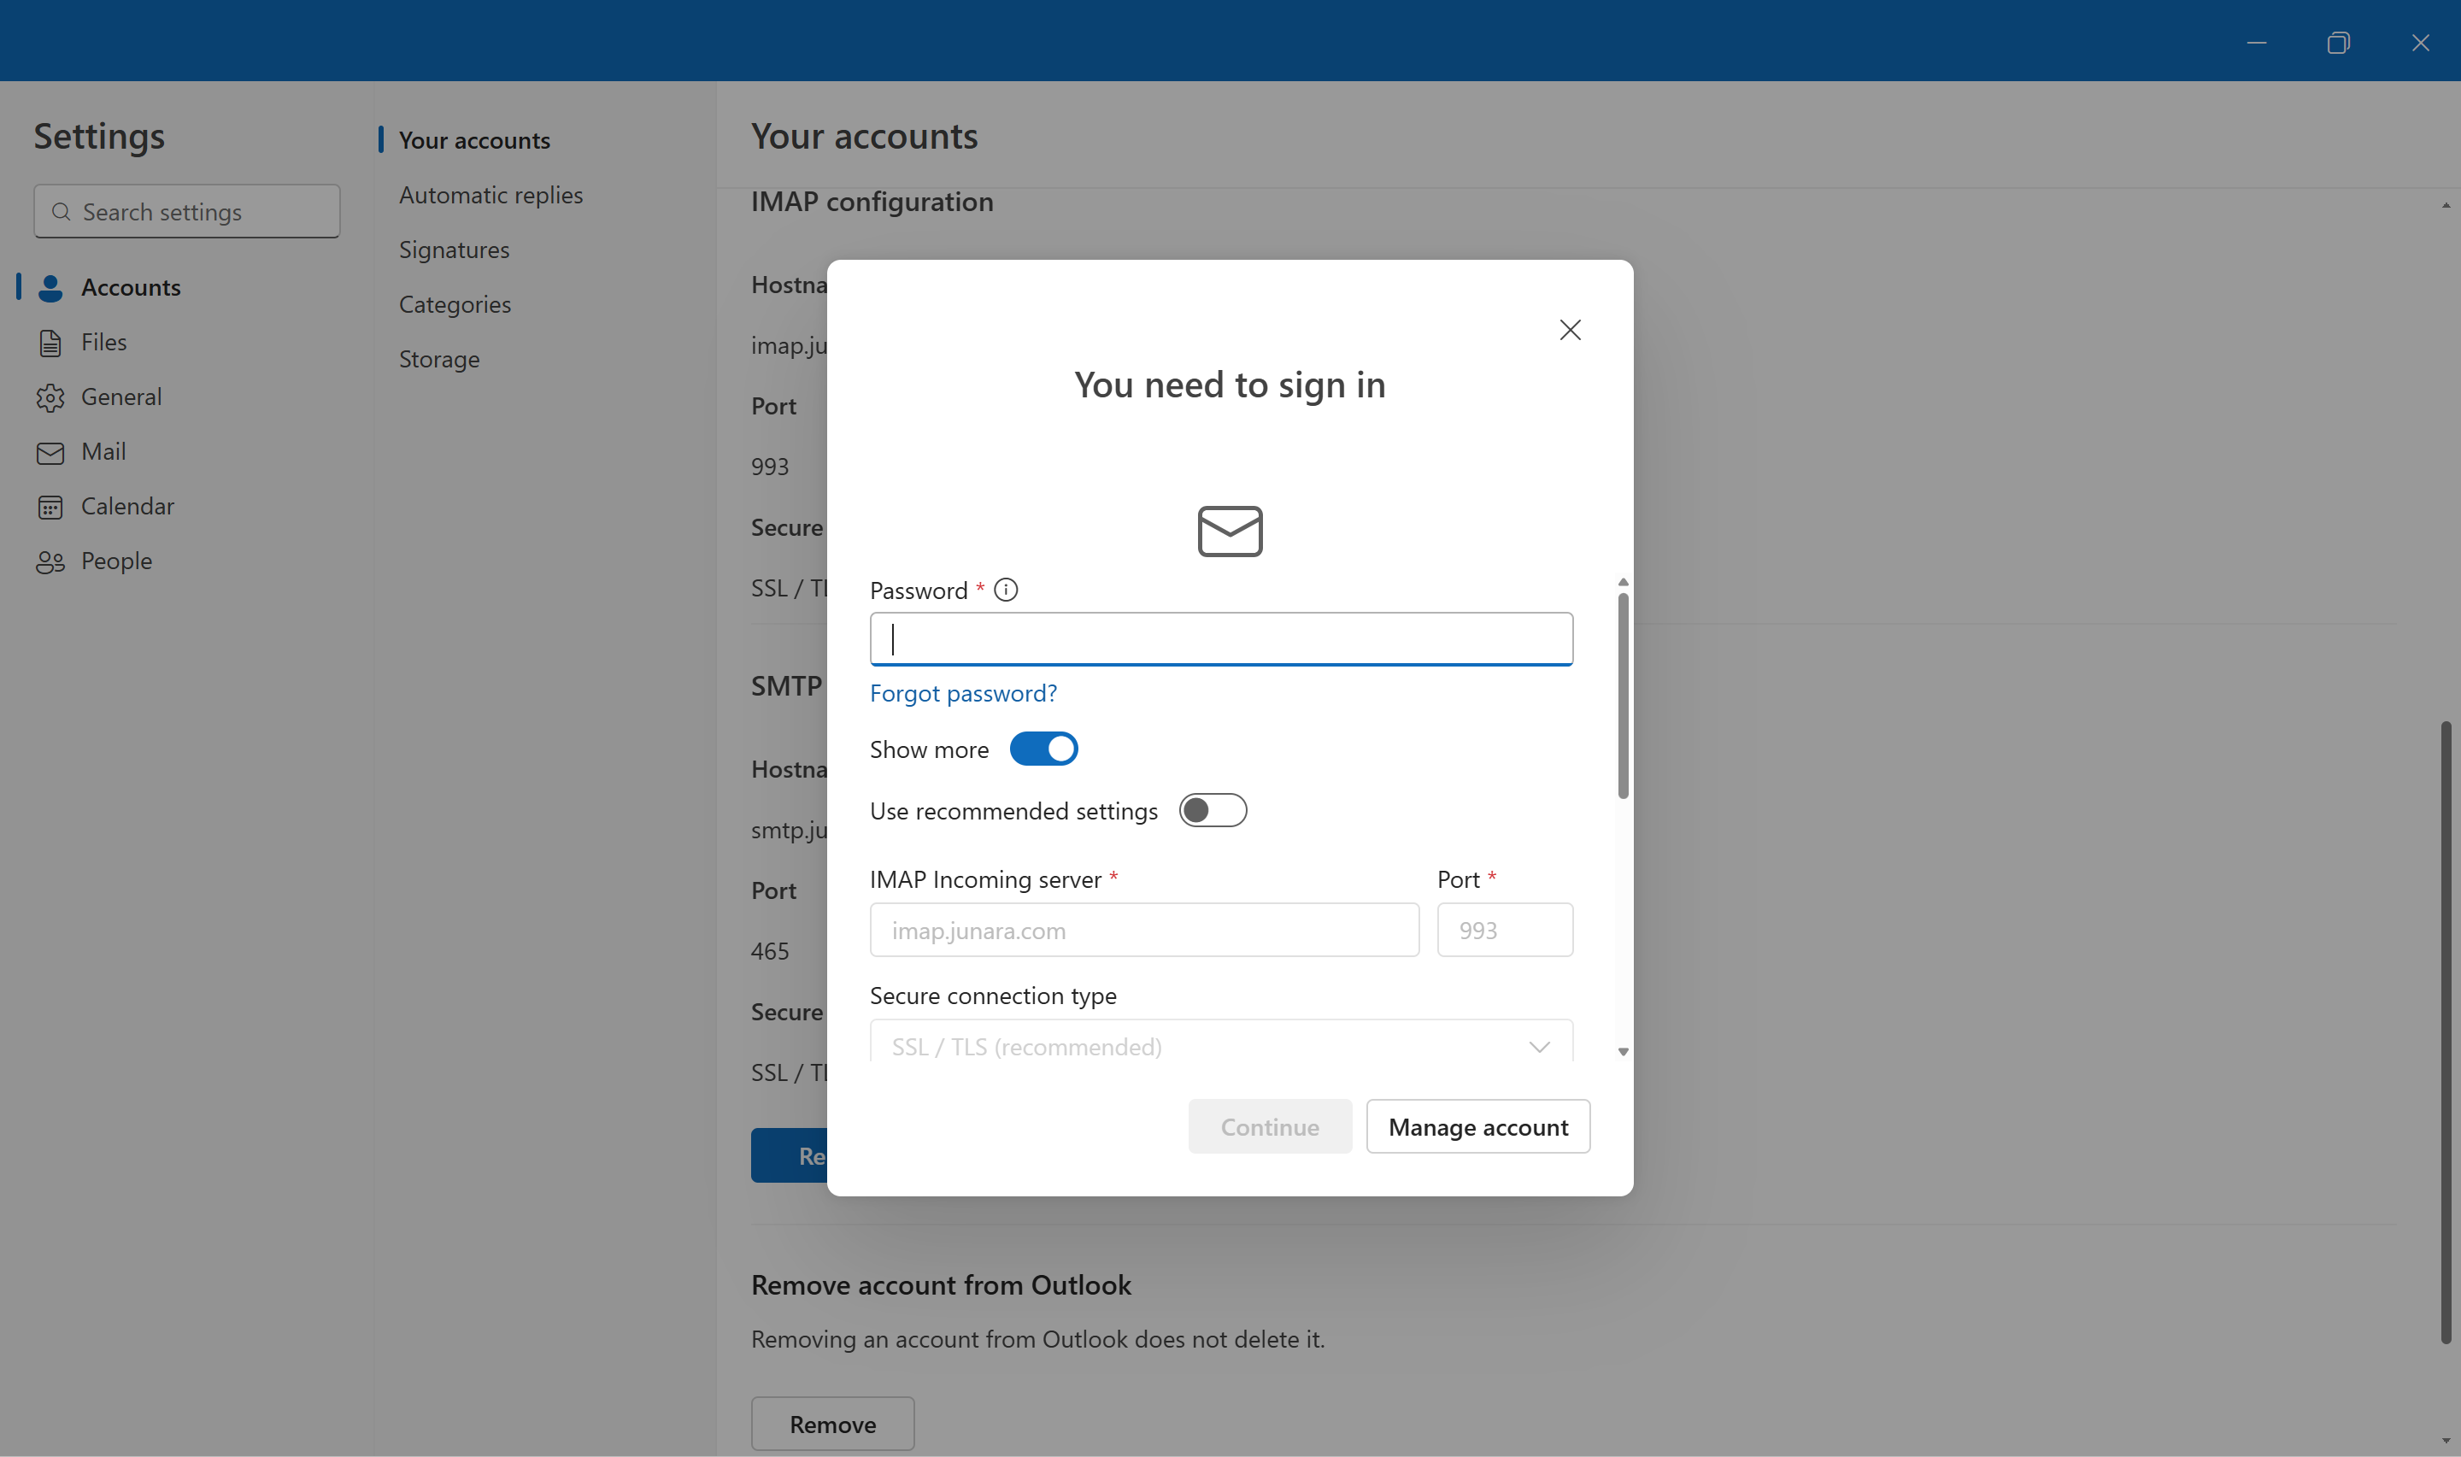
Task: Click the IMAP Incoming server field
Action: click(1143, 930)
